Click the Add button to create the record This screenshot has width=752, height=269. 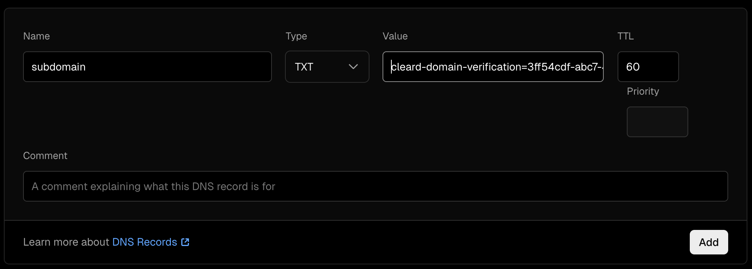(x=709, y=242)
